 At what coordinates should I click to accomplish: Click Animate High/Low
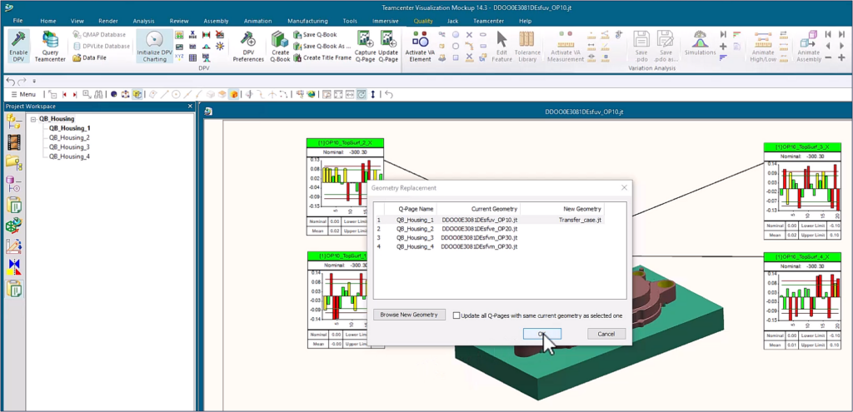point(764,47)
